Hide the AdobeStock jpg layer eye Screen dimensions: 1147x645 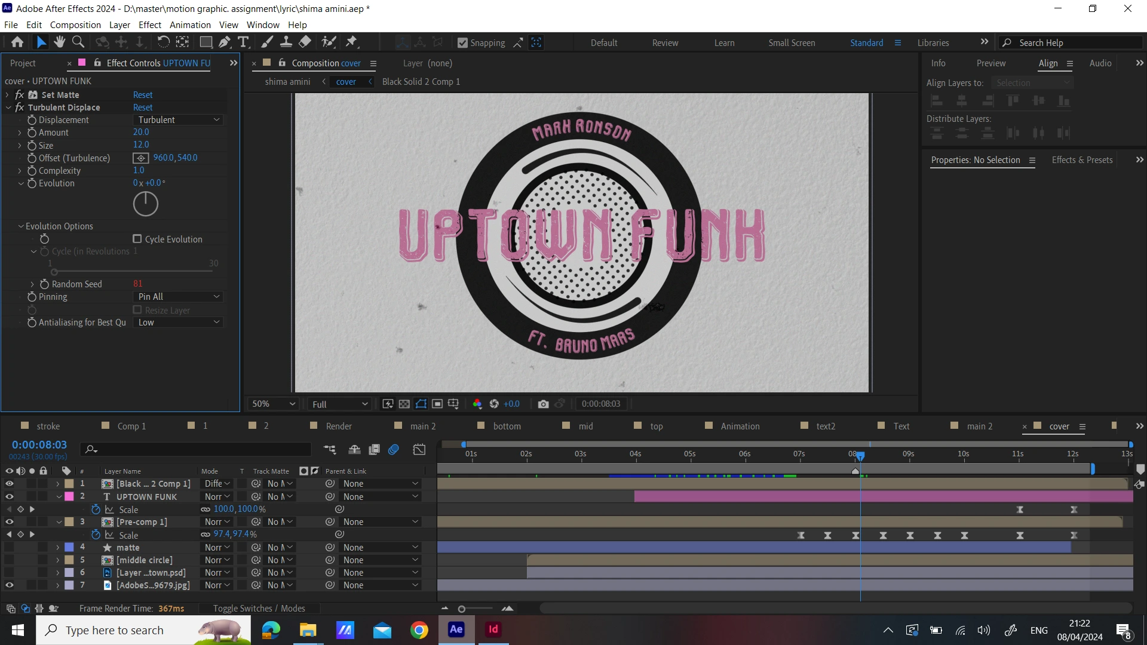10,586
